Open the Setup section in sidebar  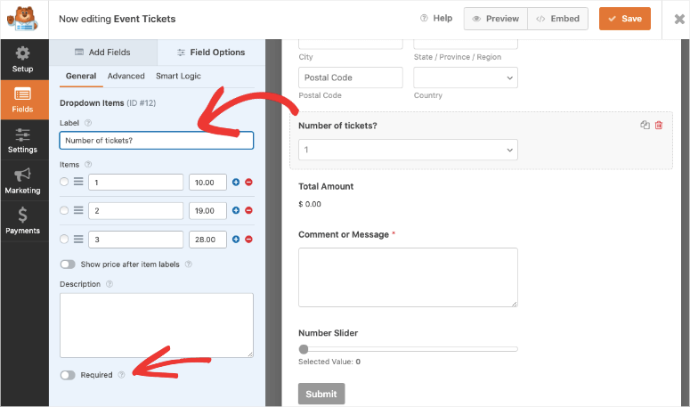coord(22,59)
